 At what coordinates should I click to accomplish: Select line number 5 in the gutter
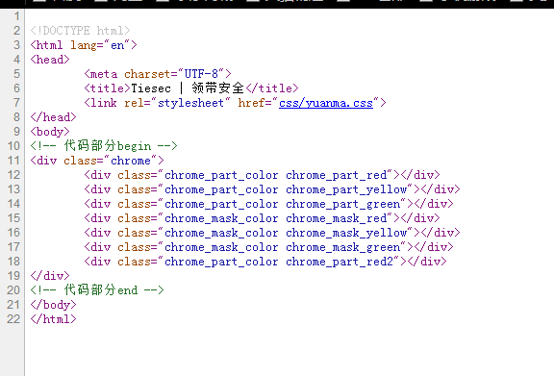coord(16,74)
